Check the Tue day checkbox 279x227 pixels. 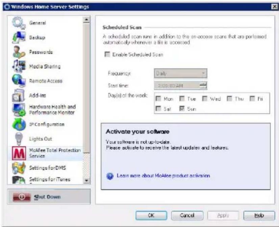(x=182, y=98)
